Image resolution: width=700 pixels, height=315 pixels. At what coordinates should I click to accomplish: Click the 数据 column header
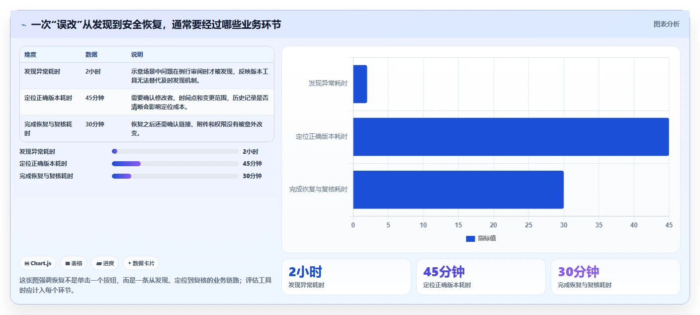click(91, 55)
